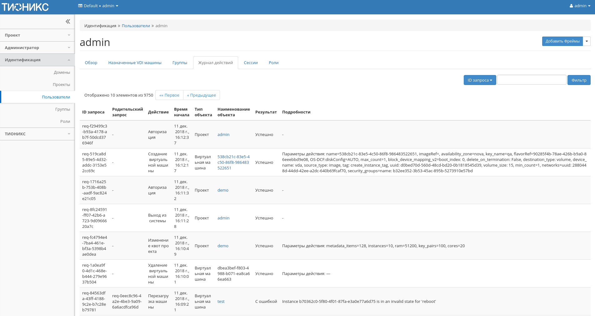Open the arrow next to Добавить Фреймы

click(x=587, y=41)
